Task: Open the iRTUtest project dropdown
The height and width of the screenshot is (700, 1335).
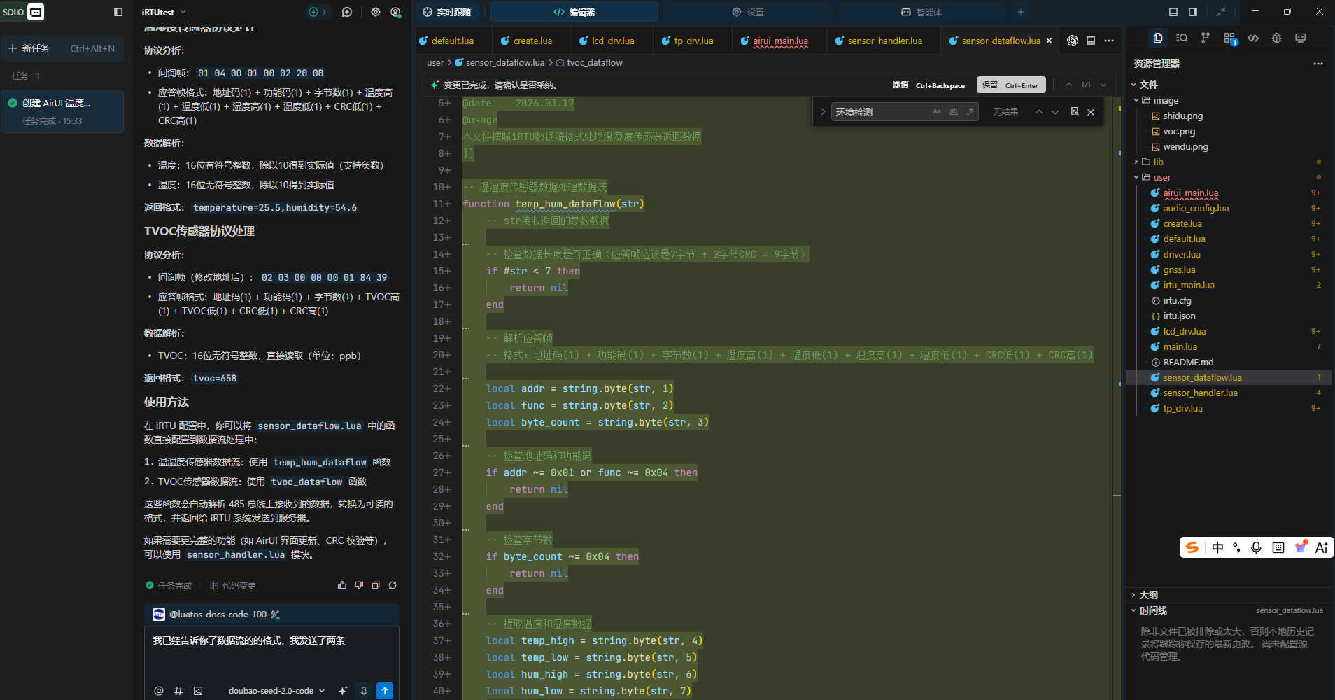Action: (164, 12)
